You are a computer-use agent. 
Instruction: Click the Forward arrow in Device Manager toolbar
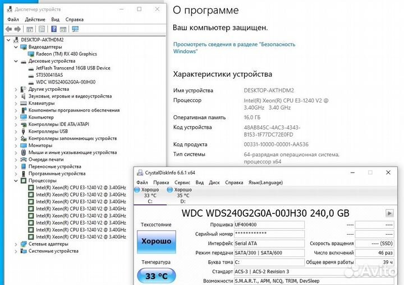(x=17, y=29)
